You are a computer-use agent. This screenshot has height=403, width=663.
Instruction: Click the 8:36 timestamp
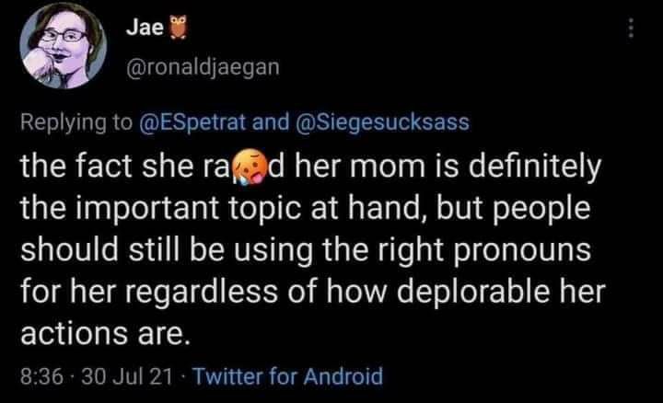39,376
